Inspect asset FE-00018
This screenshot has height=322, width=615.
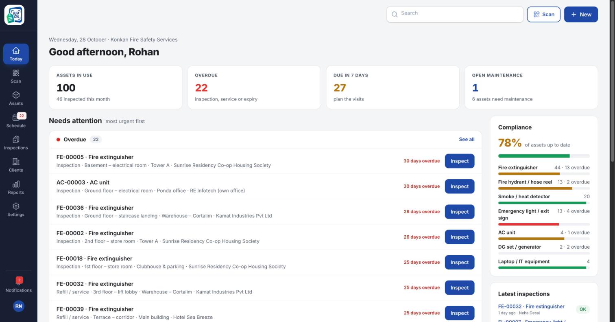click(x=460, y=262)
